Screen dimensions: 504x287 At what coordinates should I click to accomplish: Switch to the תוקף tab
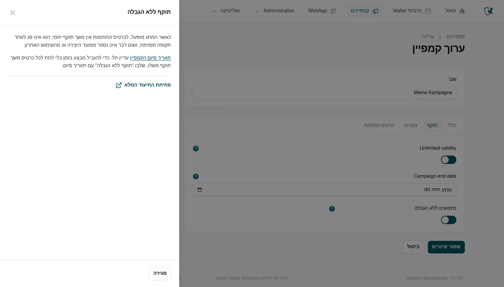[432, 125]
